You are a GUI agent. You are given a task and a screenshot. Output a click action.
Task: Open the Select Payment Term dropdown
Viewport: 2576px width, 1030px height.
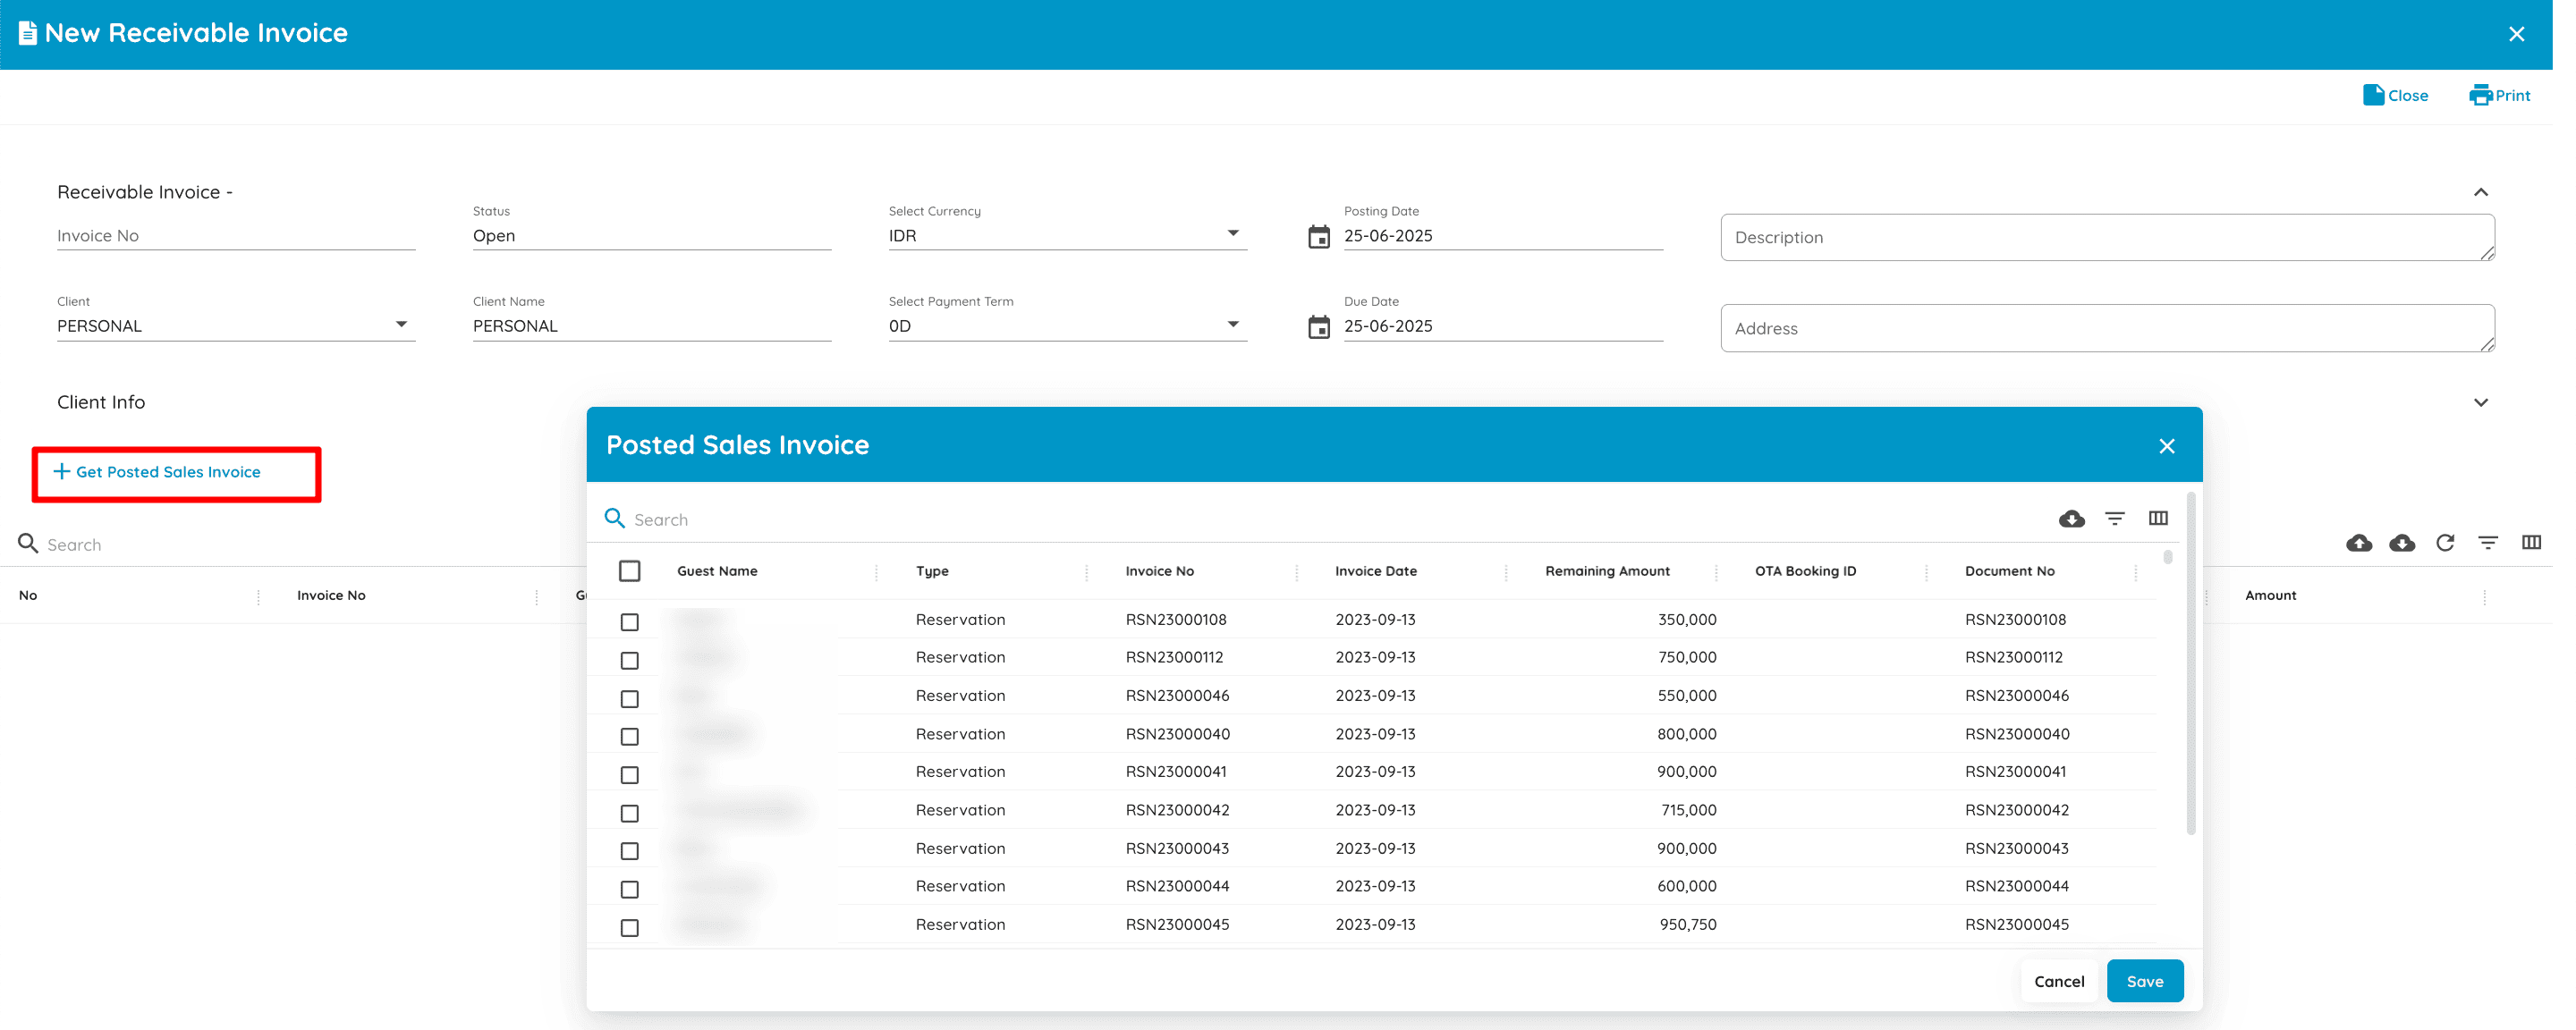pyautogui.click(x=1066, y=326)
